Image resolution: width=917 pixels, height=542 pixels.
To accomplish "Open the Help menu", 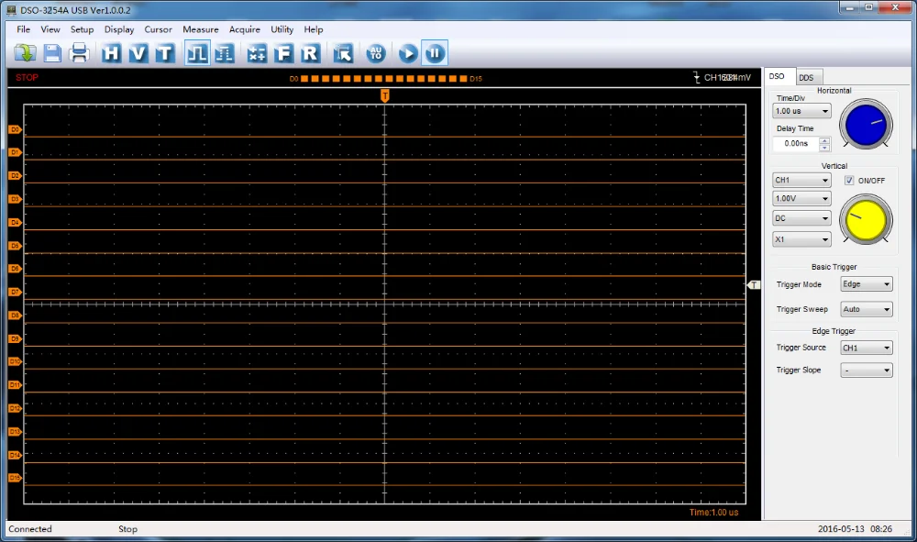I will point(314,29).
